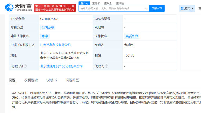Clear search input with X icon
Screen dimensions: 201x113
146,9
